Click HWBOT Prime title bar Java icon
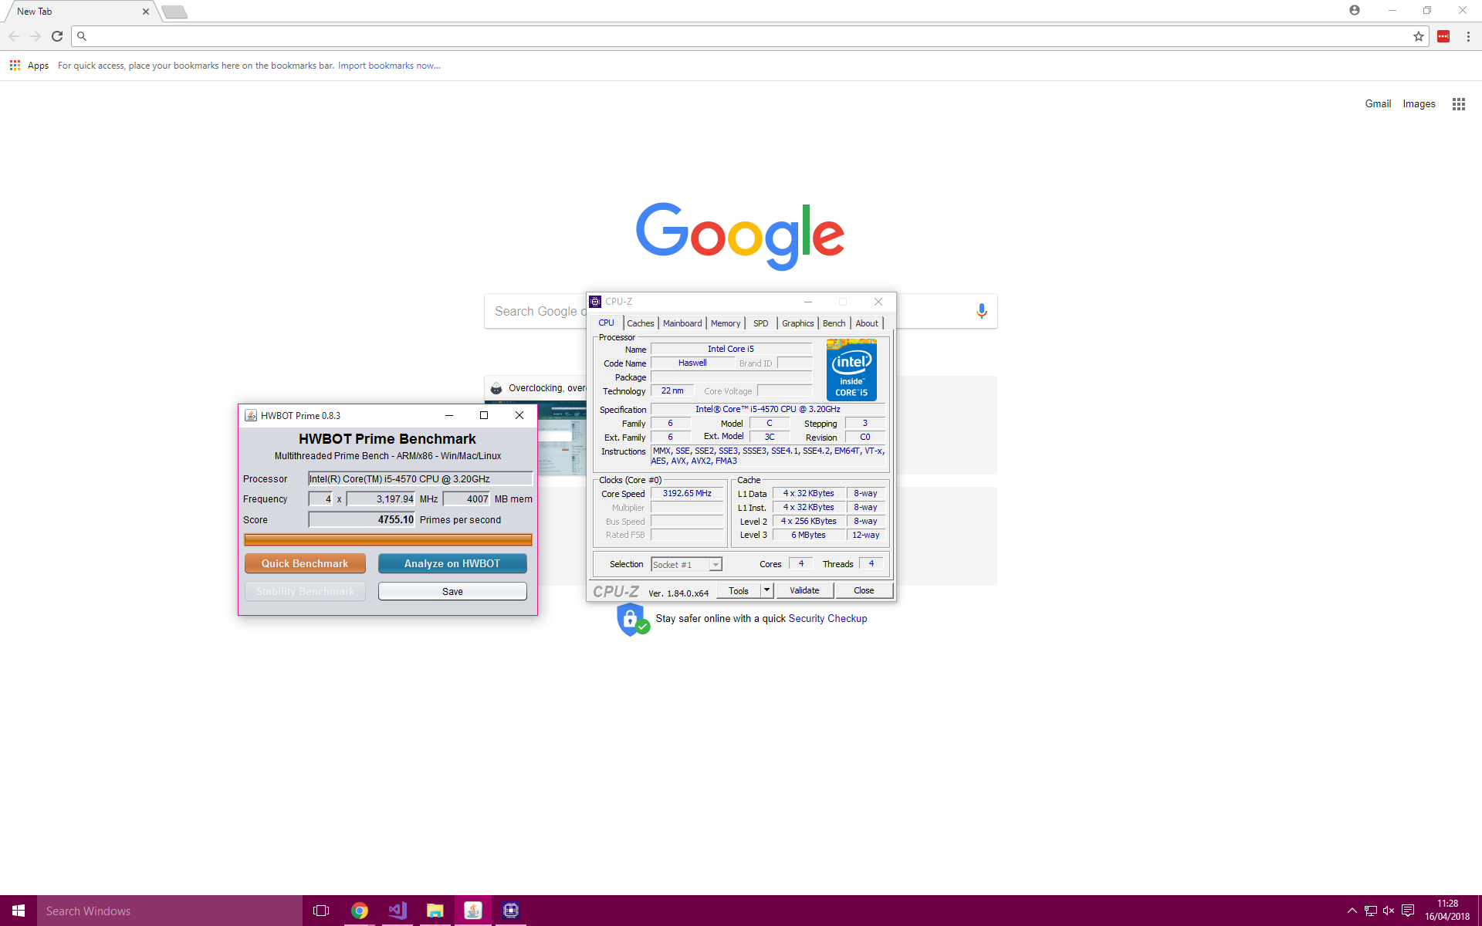1482x926 pixels. coord(251,415)
